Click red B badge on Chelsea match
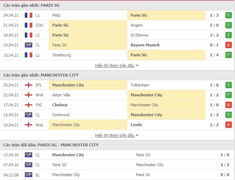 click(x=229, y=105)
